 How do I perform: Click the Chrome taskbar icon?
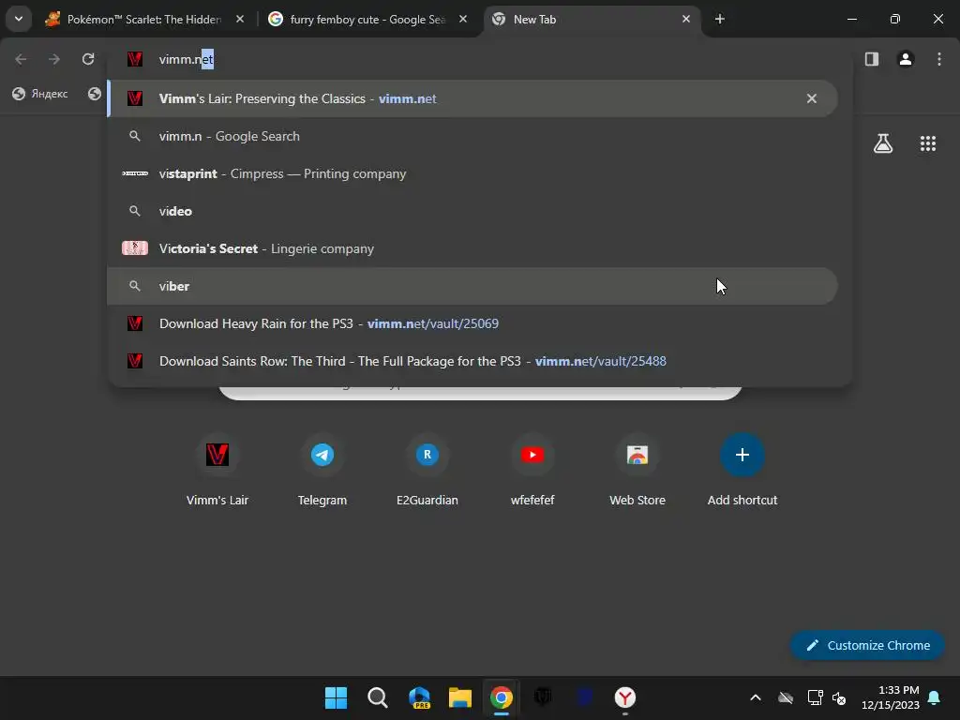coord(502,697)
